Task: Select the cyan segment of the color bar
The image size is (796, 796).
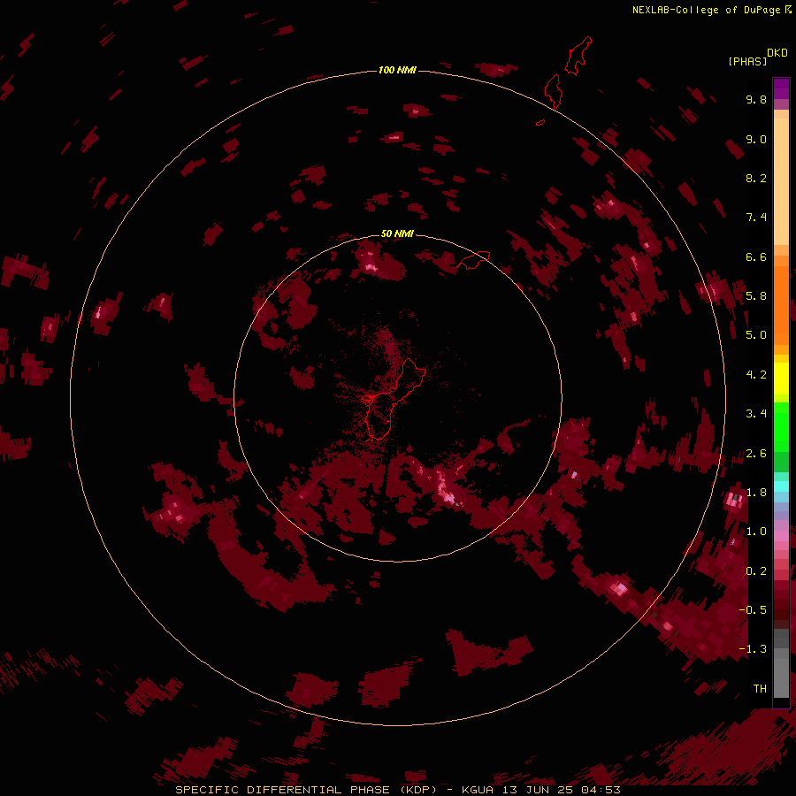Action: pyautogui.click(x=781, y=486)
